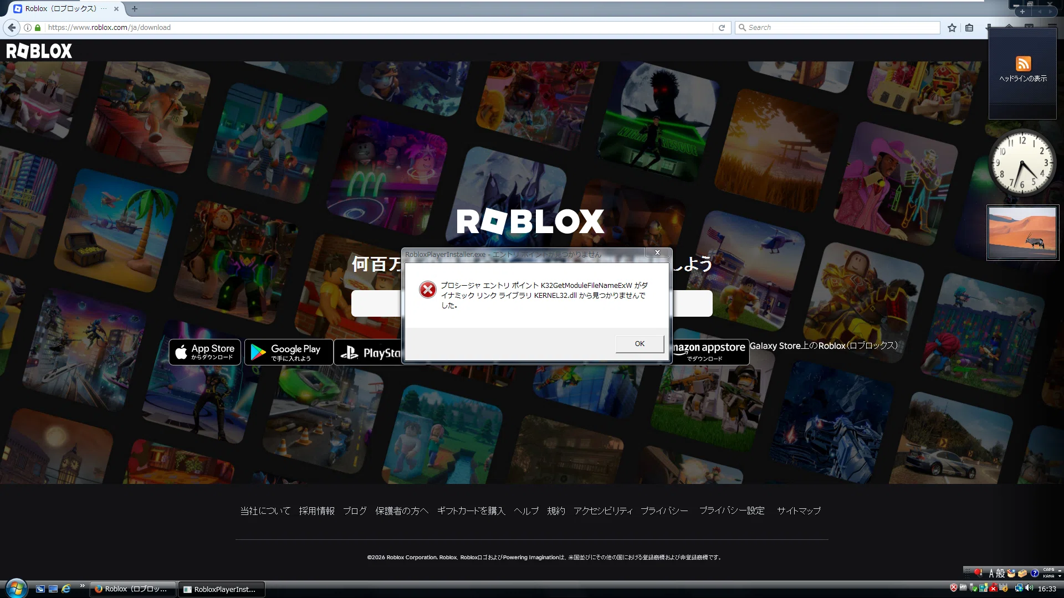The width and height of the screenshot is (1064, 598).
Task: Click the IME conversion mode '般' indicator
Action: (1000, 573)
